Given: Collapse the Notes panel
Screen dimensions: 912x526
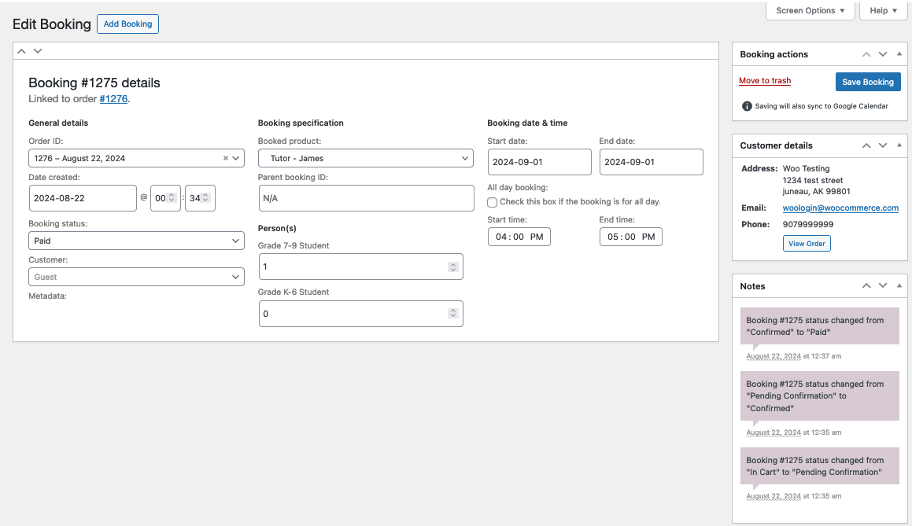Looking at the screenshot, I should pos(899,285).
